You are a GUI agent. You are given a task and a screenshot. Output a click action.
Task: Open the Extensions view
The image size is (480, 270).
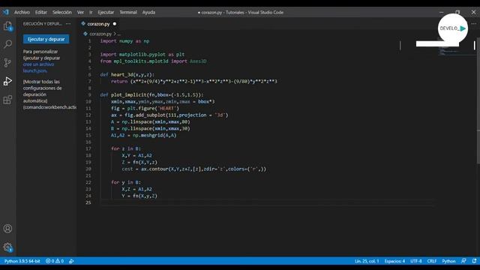7,100
